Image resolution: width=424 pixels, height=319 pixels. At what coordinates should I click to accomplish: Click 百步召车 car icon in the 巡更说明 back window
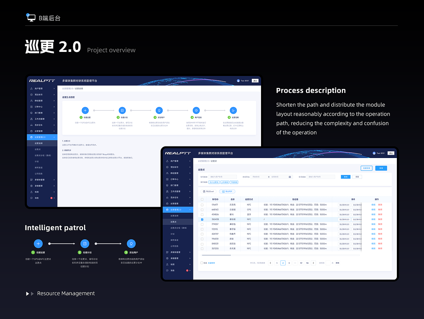coord(31,125)
